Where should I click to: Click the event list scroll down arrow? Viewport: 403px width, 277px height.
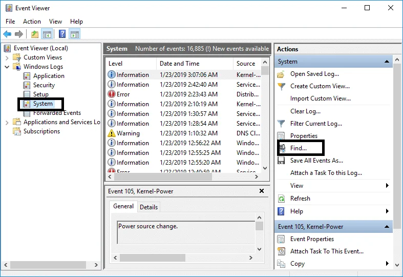tap(265, 168)
